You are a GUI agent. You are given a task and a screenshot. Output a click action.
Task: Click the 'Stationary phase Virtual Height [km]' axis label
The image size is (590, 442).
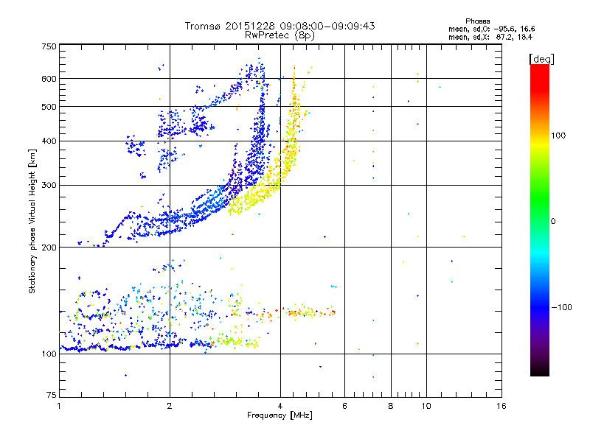coord(32,222)
